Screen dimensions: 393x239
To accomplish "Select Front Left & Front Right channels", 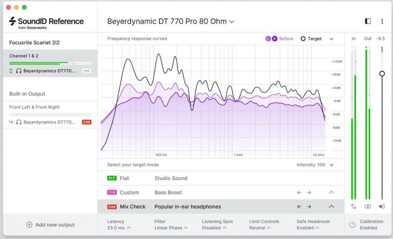I will click(x=34, y=107).
